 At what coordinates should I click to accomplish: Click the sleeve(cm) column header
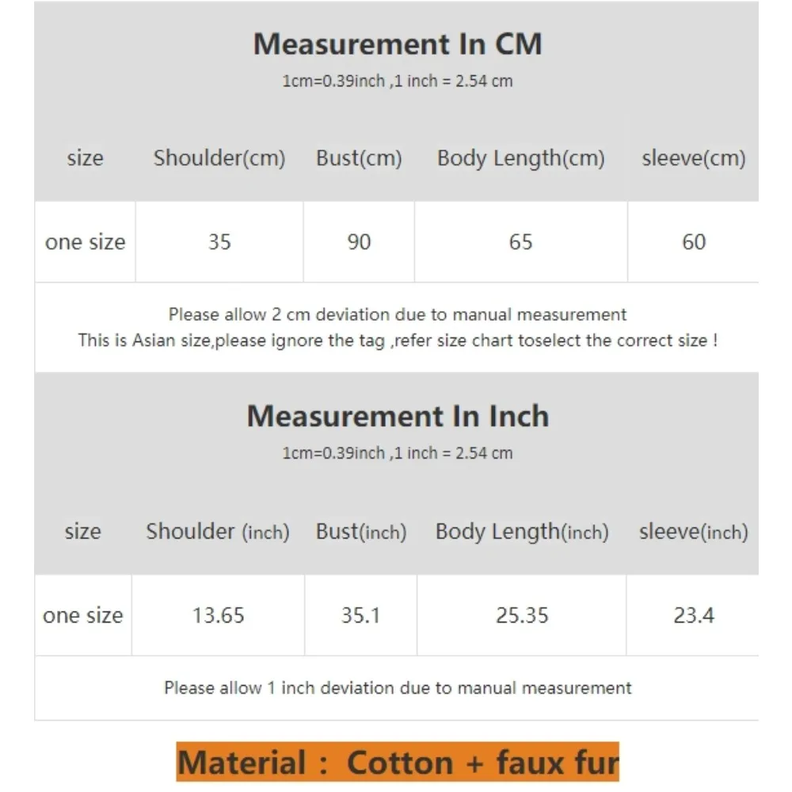click(694, 158)
